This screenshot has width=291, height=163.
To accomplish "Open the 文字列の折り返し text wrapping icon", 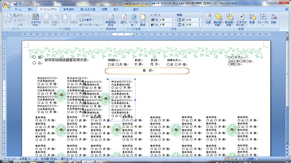I will coord(241,20).
